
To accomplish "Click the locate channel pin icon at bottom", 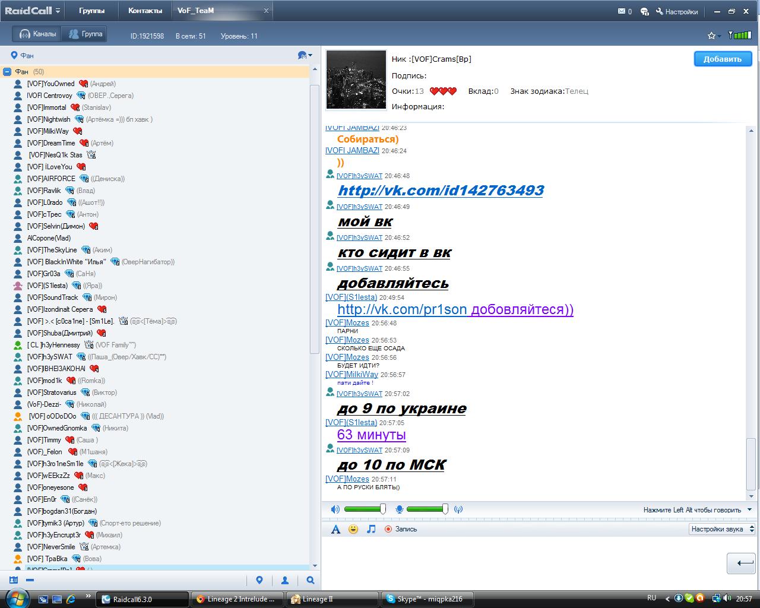I will tap(259, 580).
